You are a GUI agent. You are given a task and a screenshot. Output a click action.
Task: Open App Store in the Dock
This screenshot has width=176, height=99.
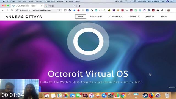pos(104,95)
